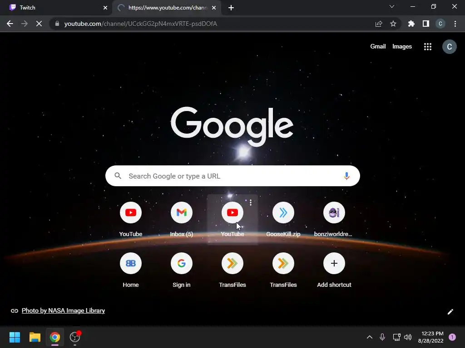Click into the Google search box
Screen dimensions: 465x348
pyautogui.click(x=232, y=176)
